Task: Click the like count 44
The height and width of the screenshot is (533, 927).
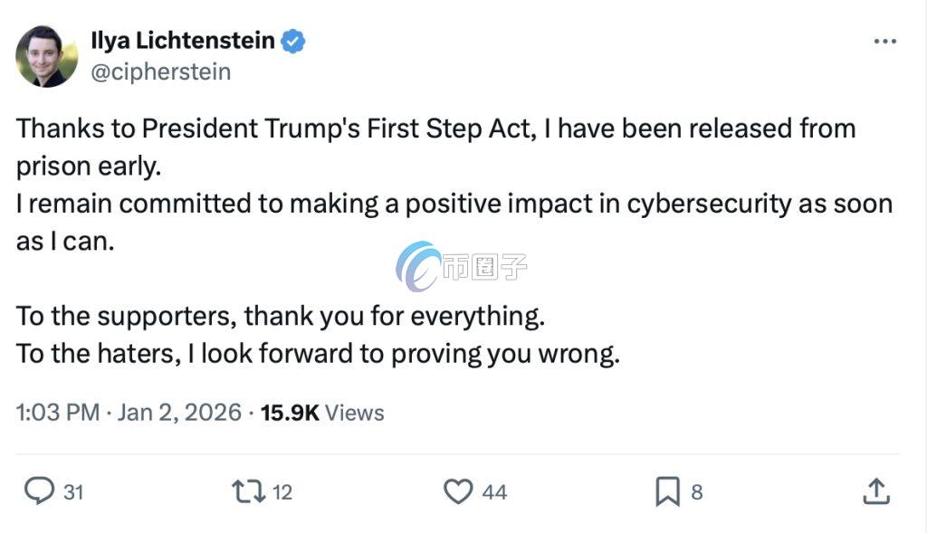Action: 494,492
